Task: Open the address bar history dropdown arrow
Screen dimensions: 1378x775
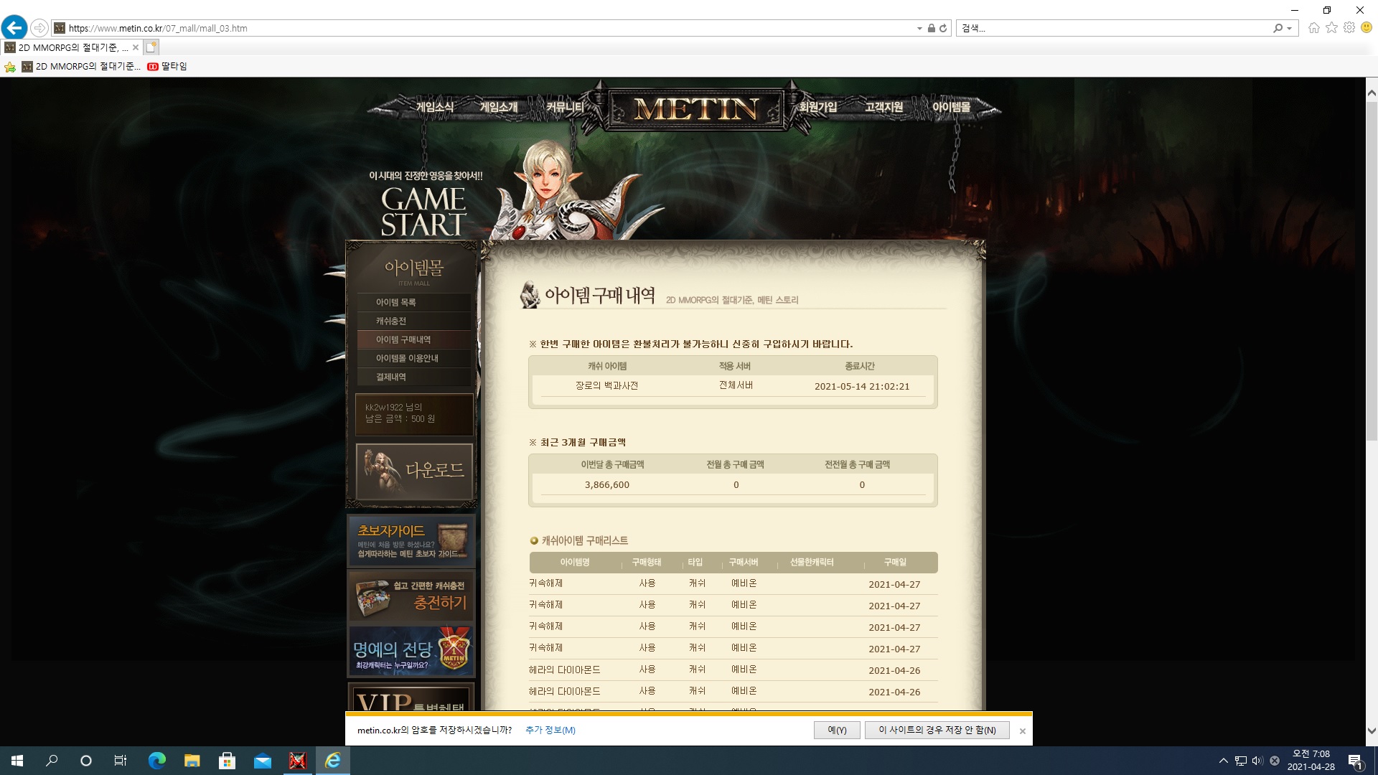Action: pyautogui.click(x=919, y=29)
